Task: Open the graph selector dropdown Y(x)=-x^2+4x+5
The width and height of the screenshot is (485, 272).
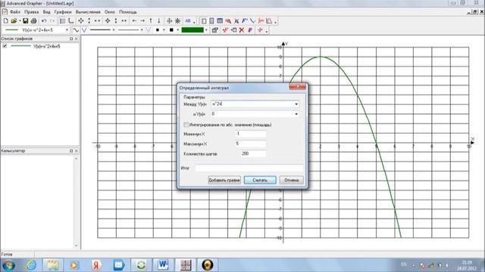Action: [x=67, y=30]
